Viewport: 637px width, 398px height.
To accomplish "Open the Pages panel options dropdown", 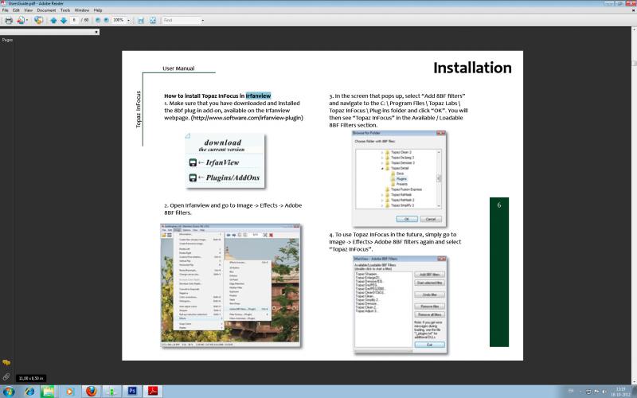I will tap(96, 32).
